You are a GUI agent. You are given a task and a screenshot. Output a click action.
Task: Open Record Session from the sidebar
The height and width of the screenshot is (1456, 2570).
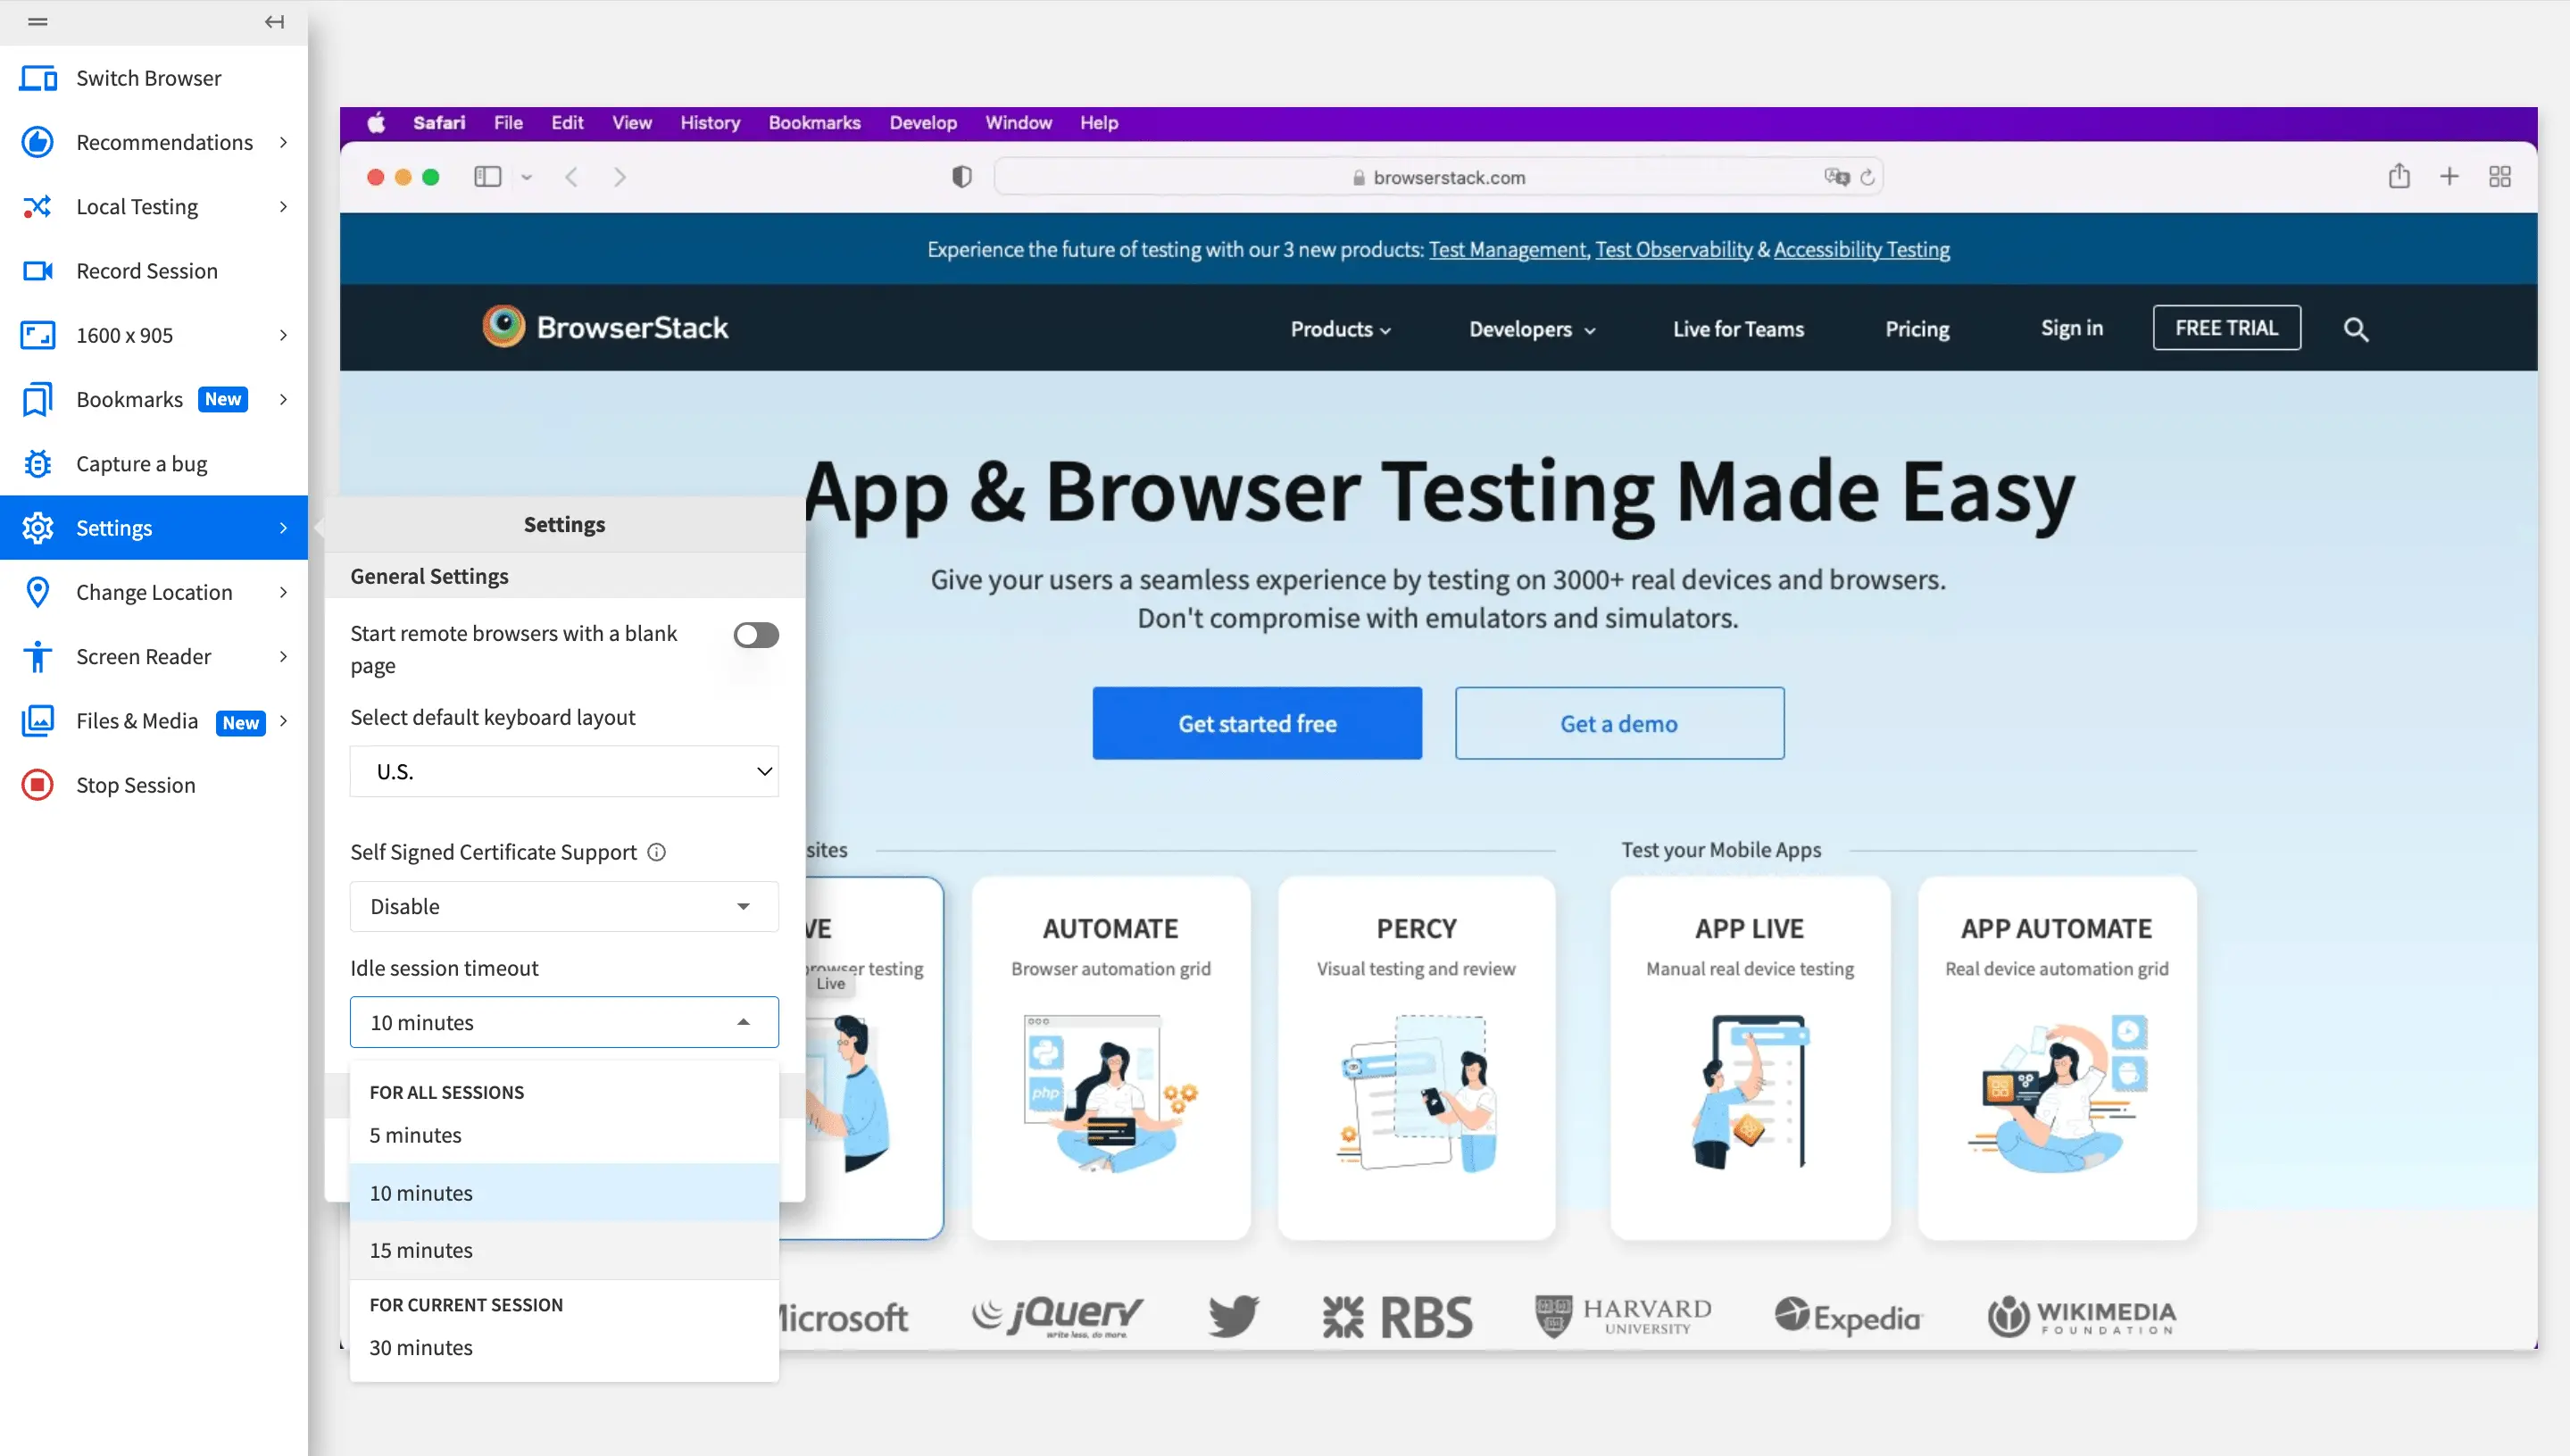(146, 271)
